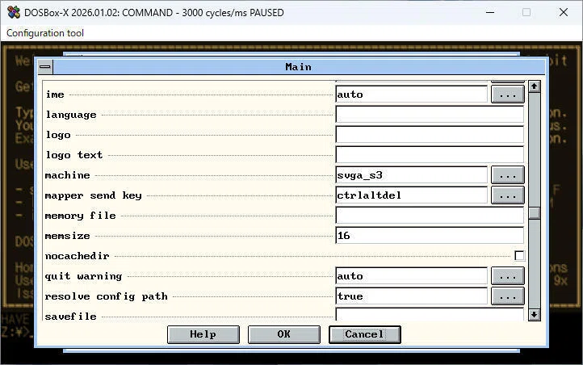Click the Help button
This screenshot has height=365, width=583.
203,334
